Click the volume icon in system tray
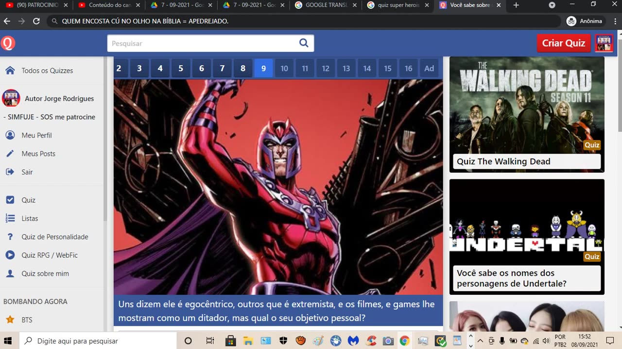 545,341
